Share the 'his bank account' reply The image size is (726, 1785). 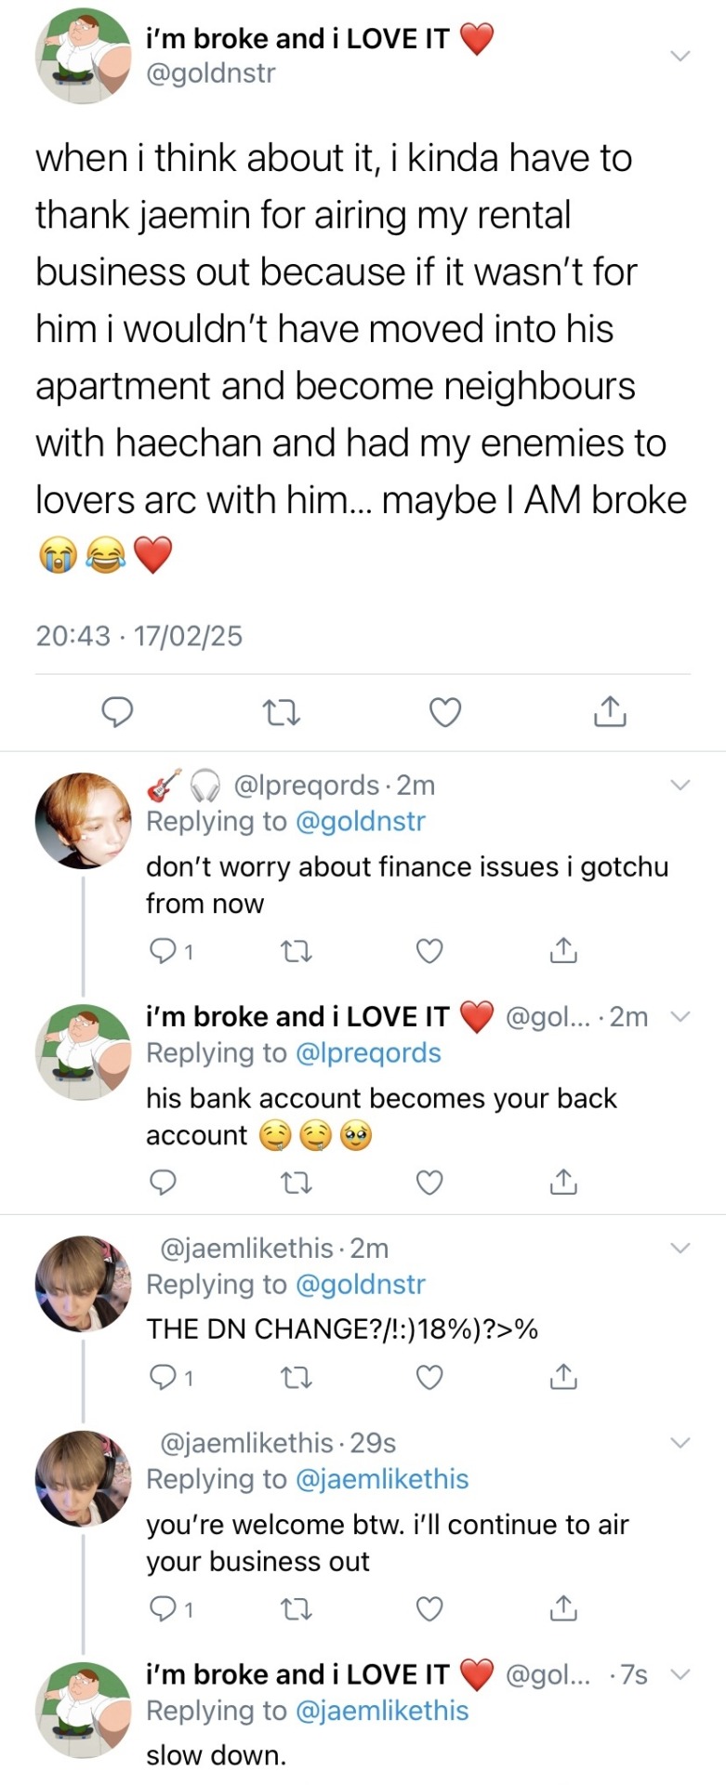pyautogui.click(x=563, y=1183)
